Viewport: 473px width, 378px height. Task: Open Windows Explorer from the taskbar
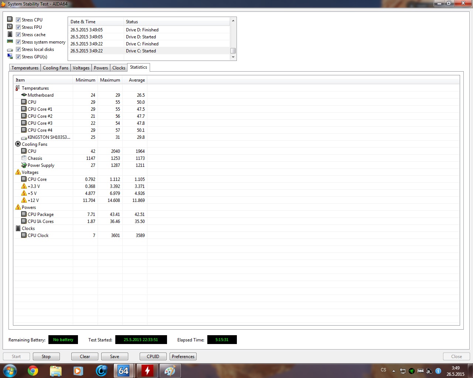(x=55, y=370)
